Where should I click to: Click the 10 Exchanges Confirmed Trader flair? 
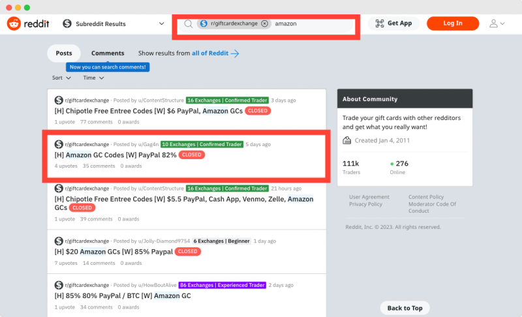coord(202,144)
